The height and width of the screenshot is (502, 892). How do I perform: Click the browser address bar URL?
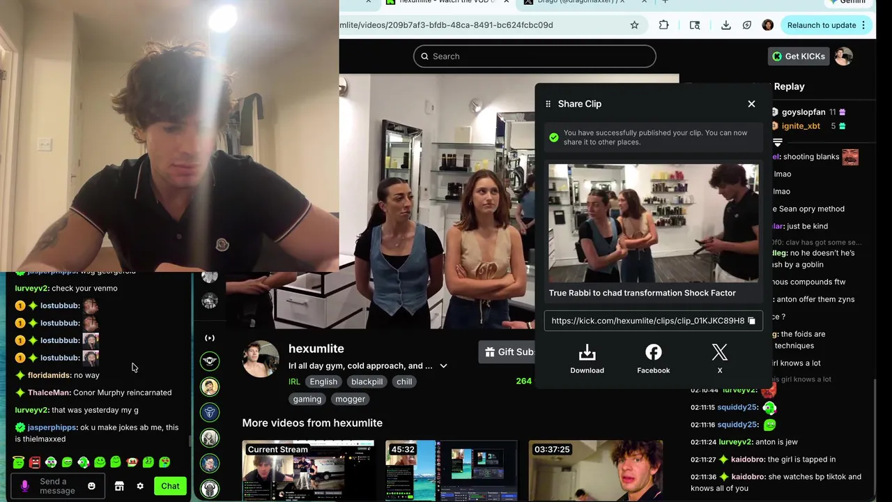click(x=446, y=25)
